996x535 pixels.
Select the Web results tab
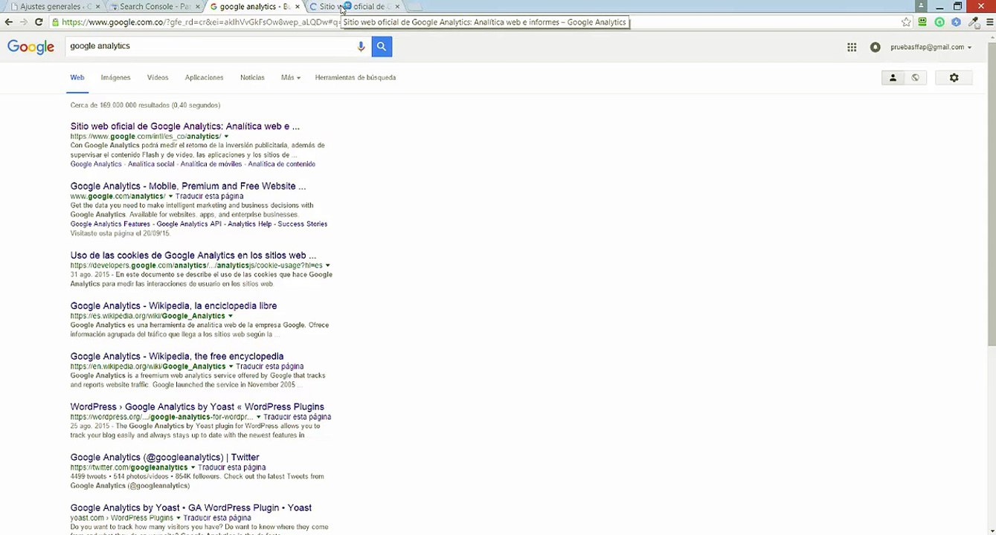(x=77, y=77)
